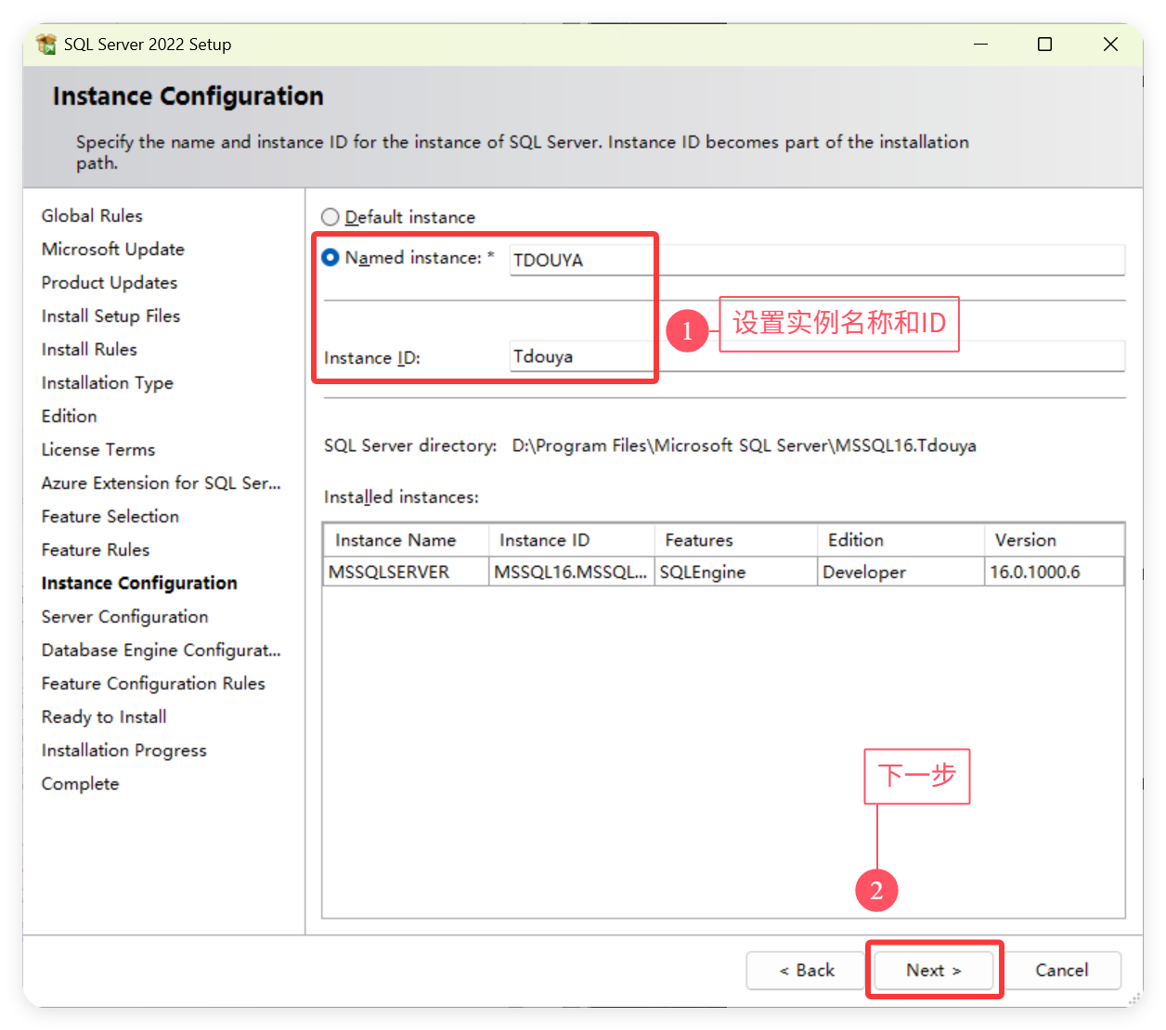This screenshot has height=1030, width=1166.
Task: Click the Back button
Action: click(806, 970)
